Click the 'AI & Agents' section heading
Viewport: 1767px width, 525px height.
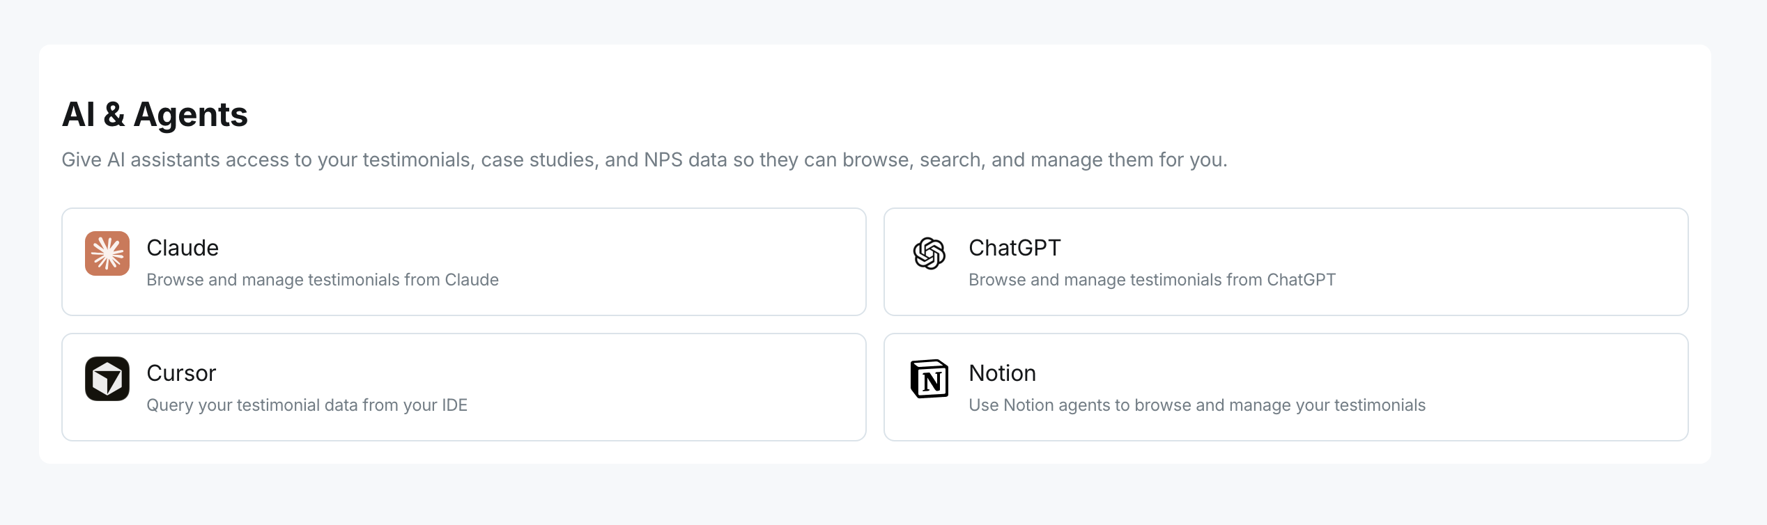pyautogui.click(x=155, y=114)
